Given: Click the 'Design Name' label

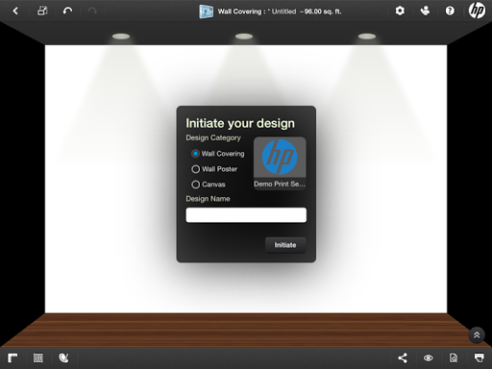Looking at the screenshot, I should [x=208, y=199].
